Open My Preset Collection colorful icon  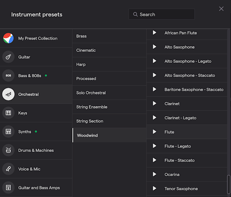8,38
